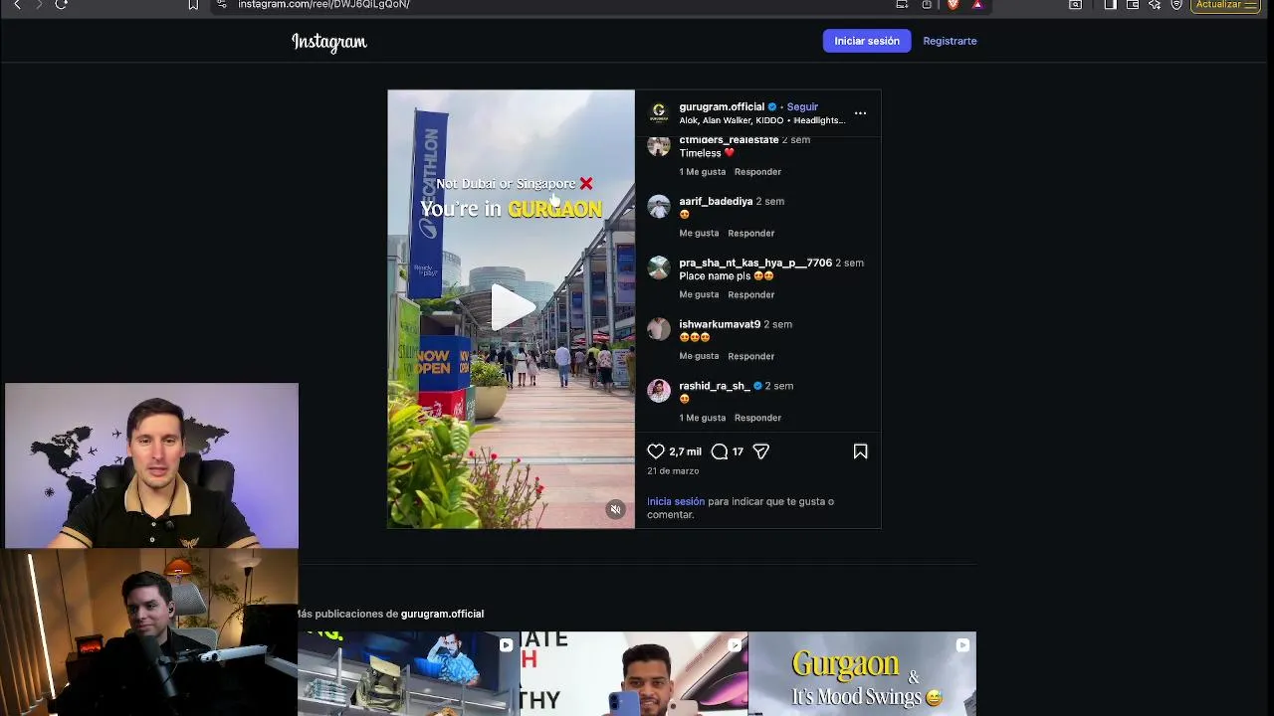Open the Leo AI sparkle icon
Image resolution: width=1274 pixels, height=716 pixels.
point(1155,5)
